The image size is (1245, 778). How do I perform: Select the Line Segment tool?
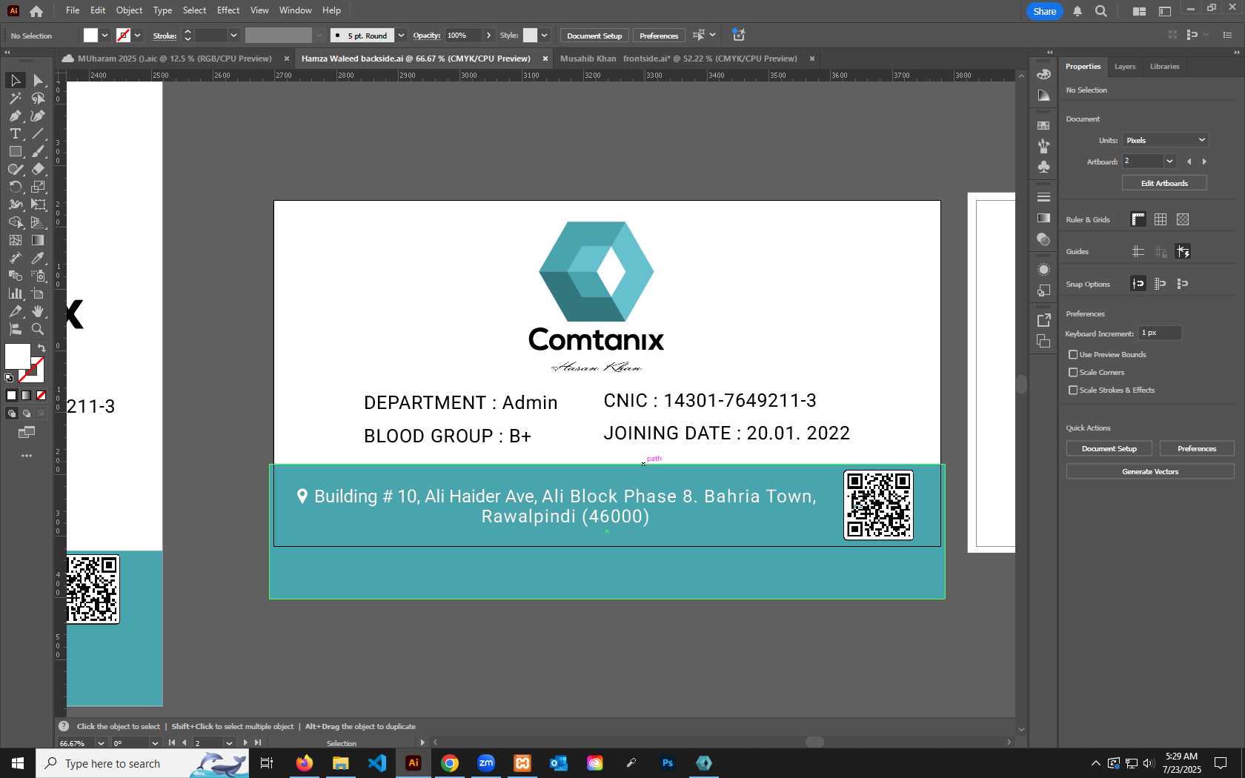click(38, 133)
